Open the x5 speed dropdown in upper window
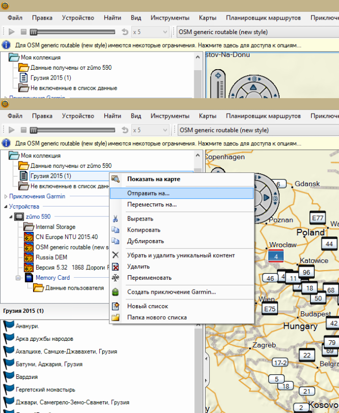 (165, 32)
